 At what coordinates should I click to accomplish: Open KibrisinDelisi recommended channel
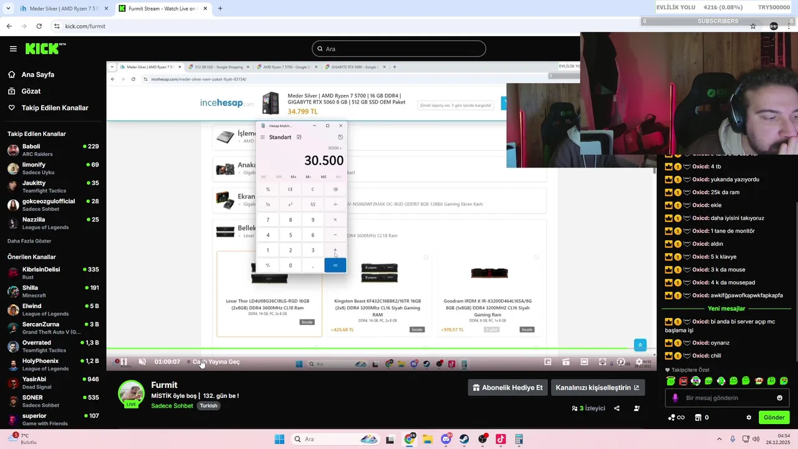click(x=53, y=273)
